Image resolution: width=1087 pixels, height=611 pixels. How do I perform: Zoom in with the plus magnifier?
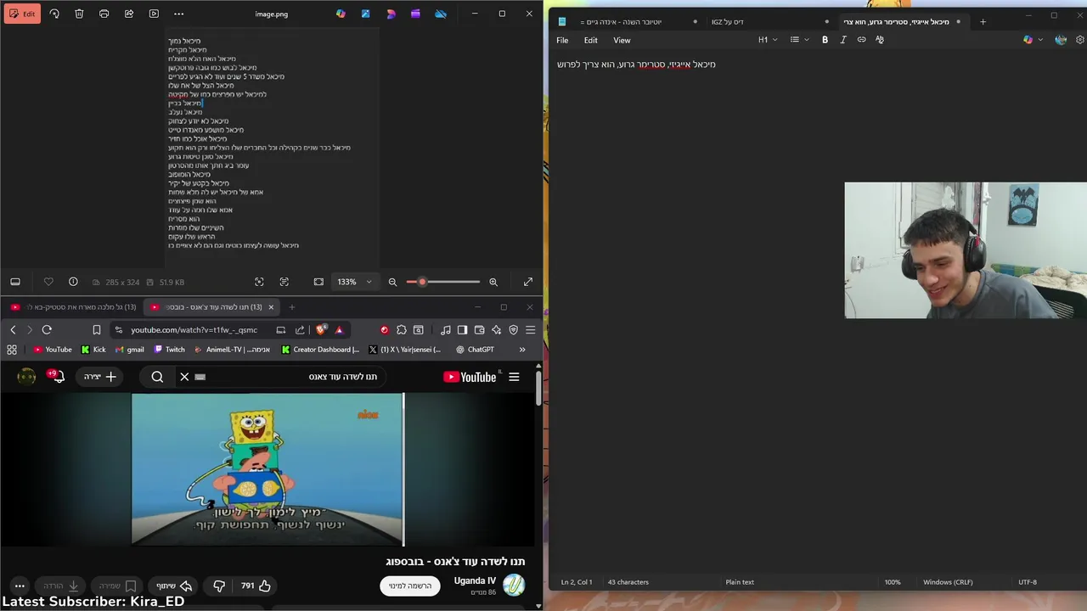coord(493,282)
